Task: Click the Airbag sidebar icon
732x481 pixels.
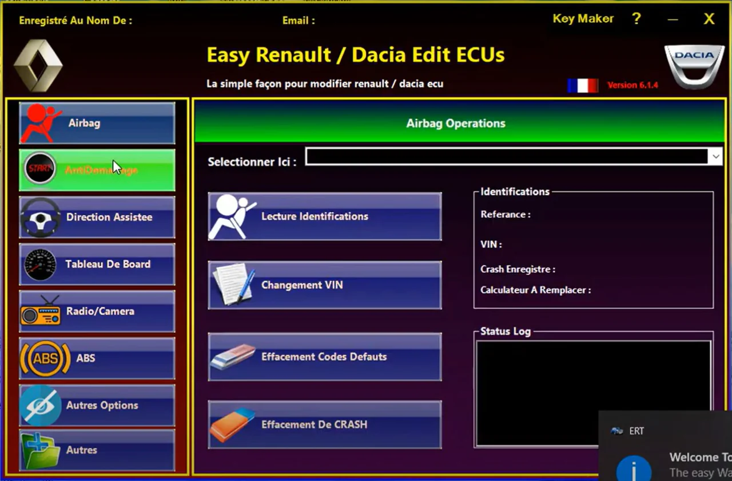Action: [x=40, y=124]
